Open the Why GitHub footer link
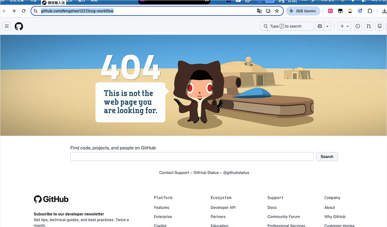Viewport: 387px width, 227px height. click(335, 217)
